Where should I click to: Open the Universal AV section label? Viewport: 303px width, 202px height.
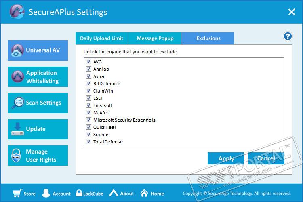pos(43,50)
